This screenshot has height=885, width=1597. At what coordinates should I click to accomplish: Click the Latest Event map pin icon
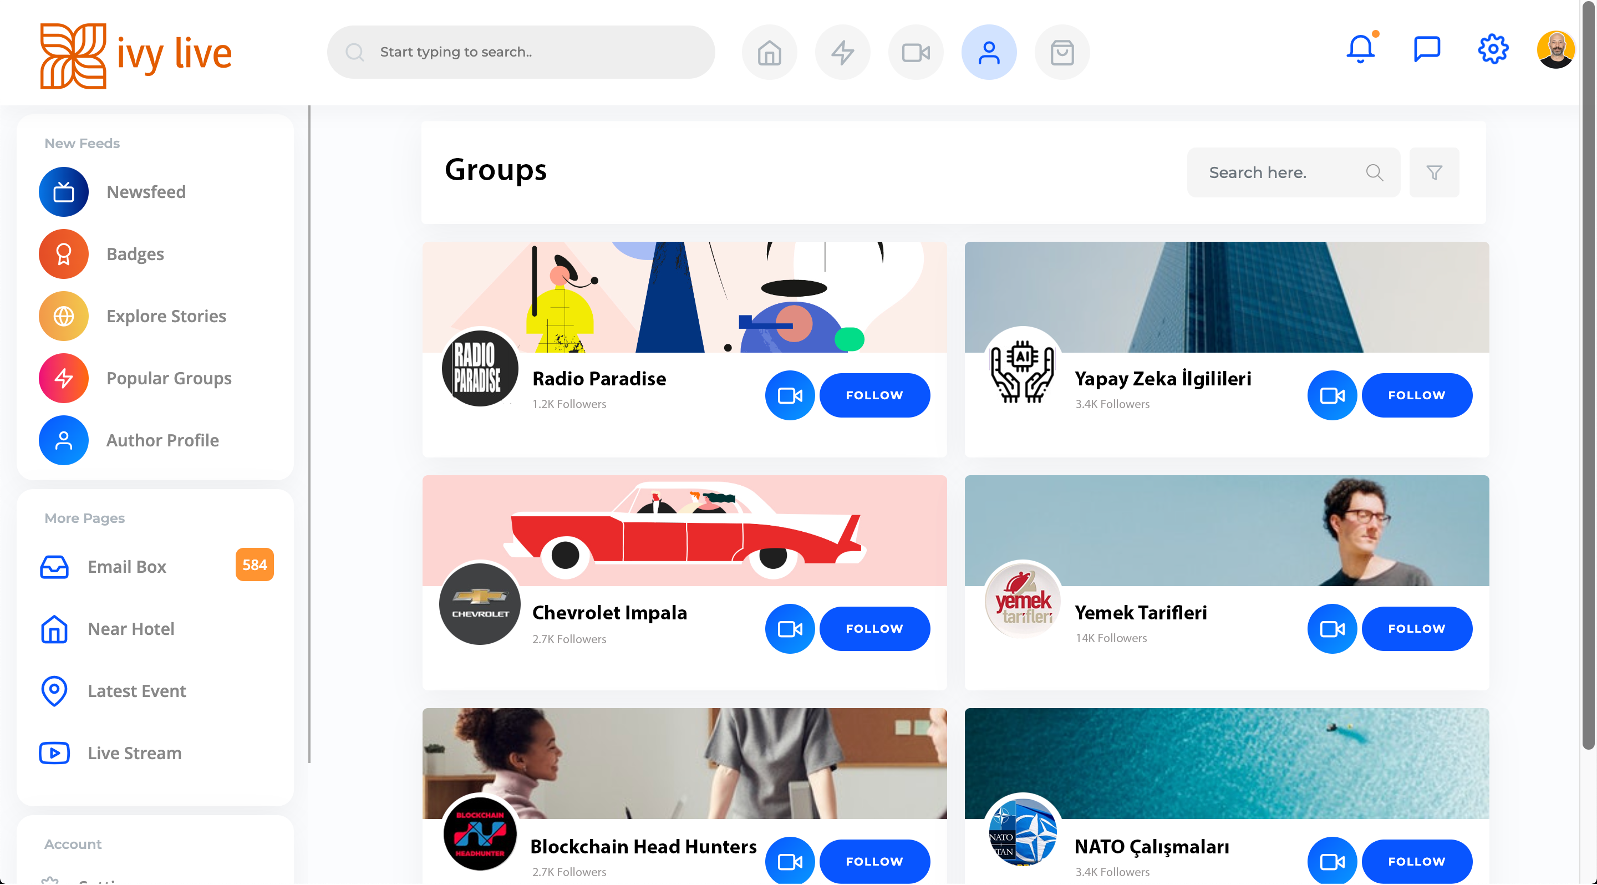tap(54, 690)
